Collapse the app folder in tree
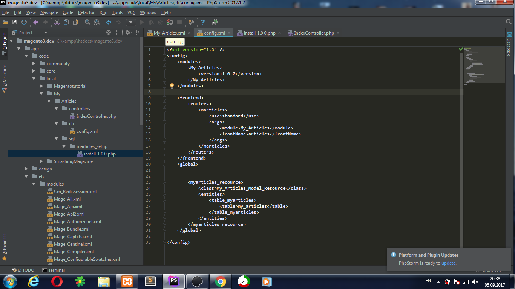Viewport: 515px width, 289px height. (18, 49)
